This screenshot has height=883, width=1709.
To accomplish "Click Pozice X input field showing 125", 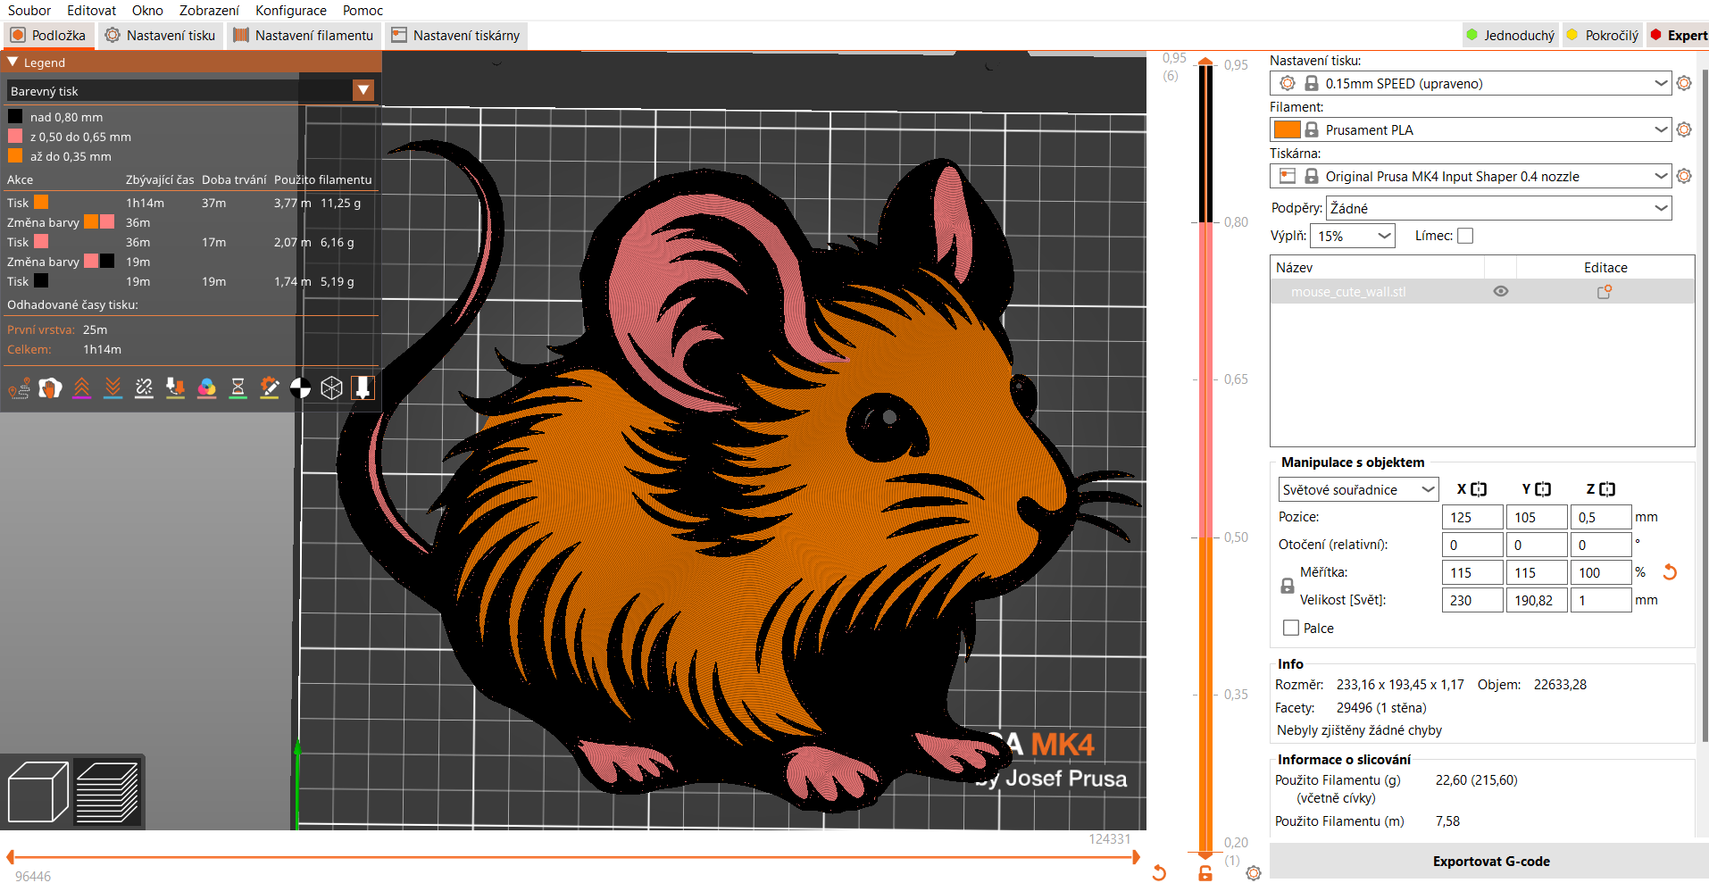I will click(1472, 517).
